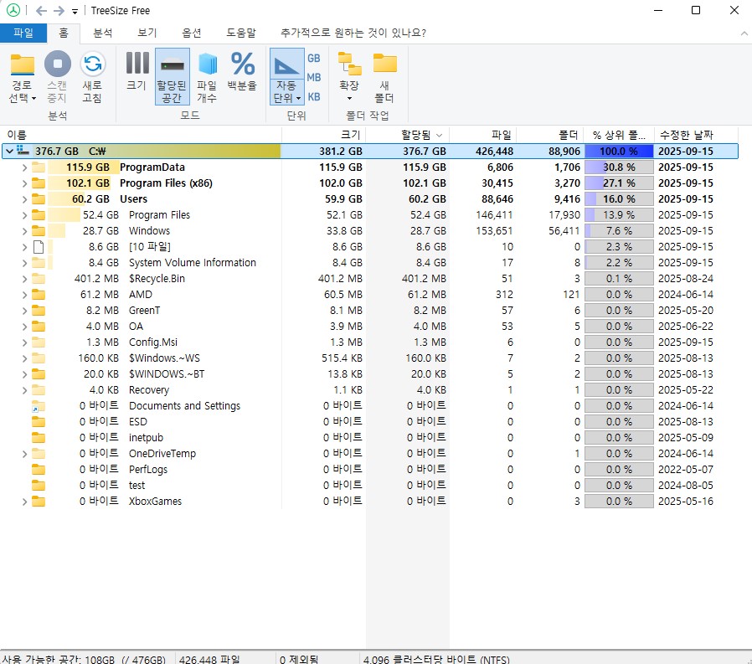Switch to the 분석 ribbon tab

pos(103,33)
